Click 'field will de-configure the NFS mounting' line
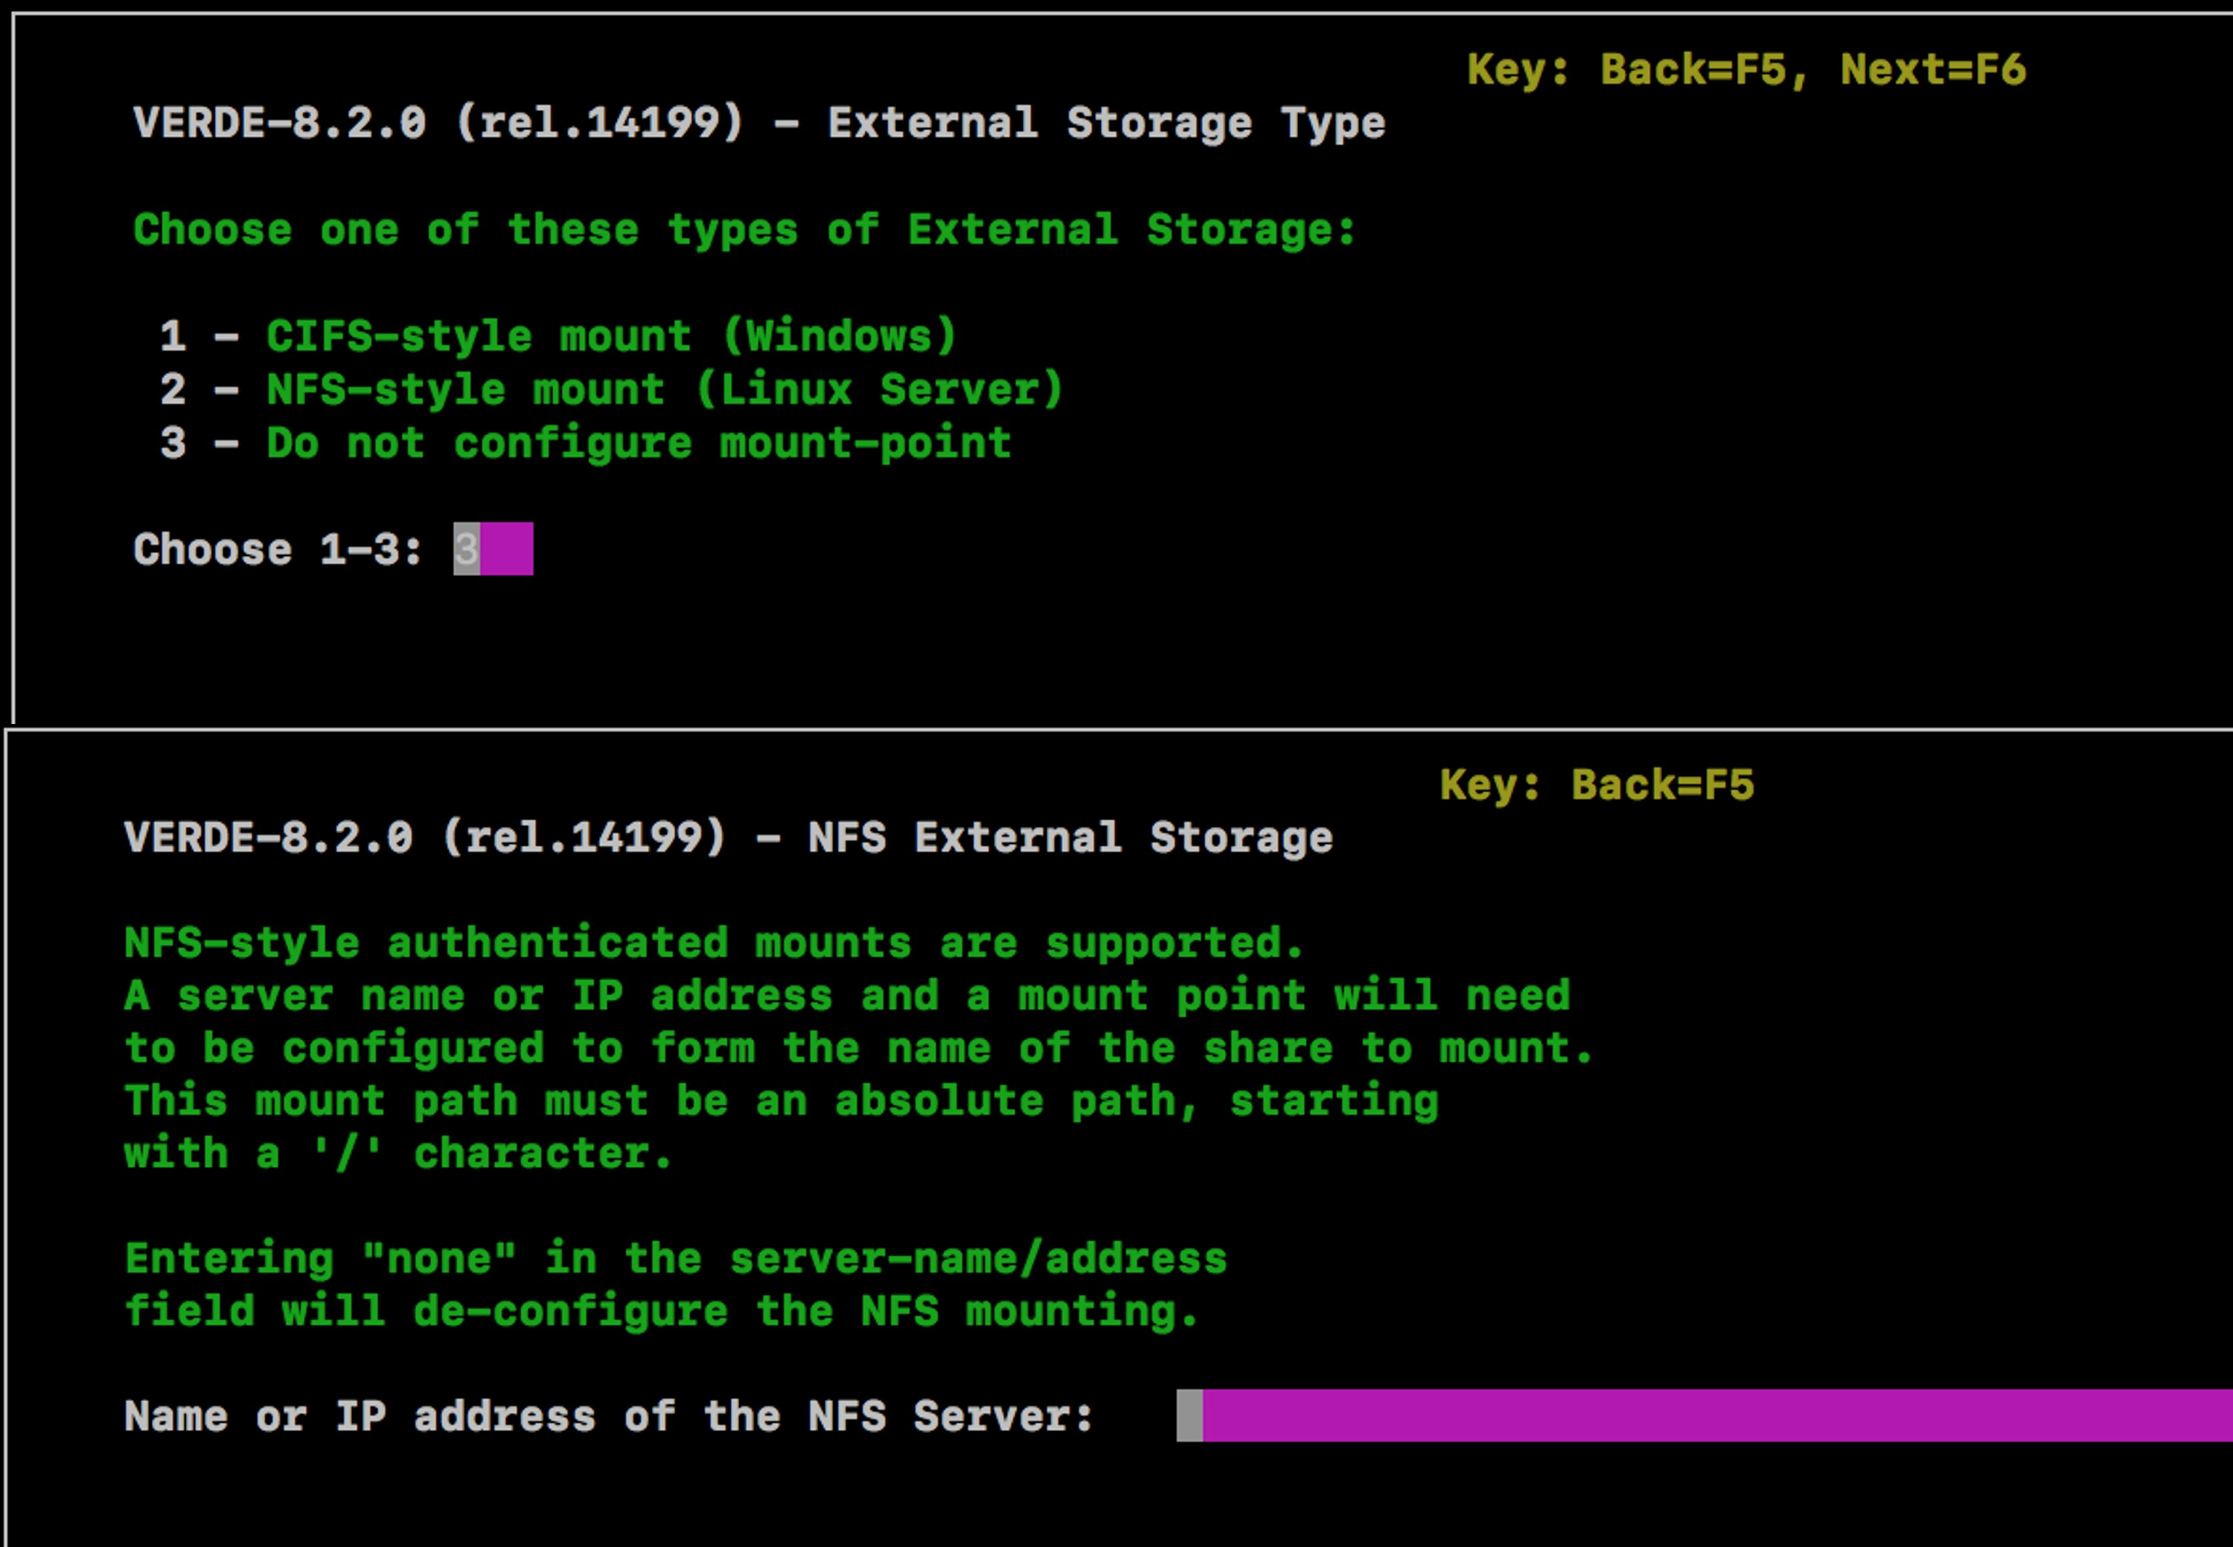Image resolution: width=2233 pixels, height=1547 pixels. 662,1311
